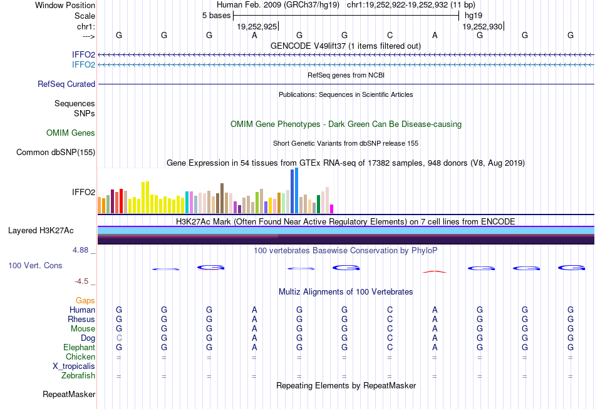Image resolution: width=595 pixels, height=409 pixels.
Task: Click the red negative PhyloP conservation mark
Action: click(x=435, y=271)
